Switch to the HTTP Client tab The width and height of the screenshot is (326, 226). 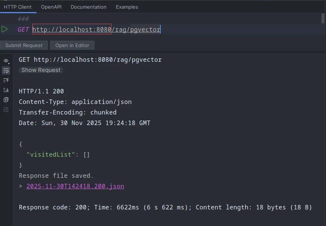click(x=18, y=7)
